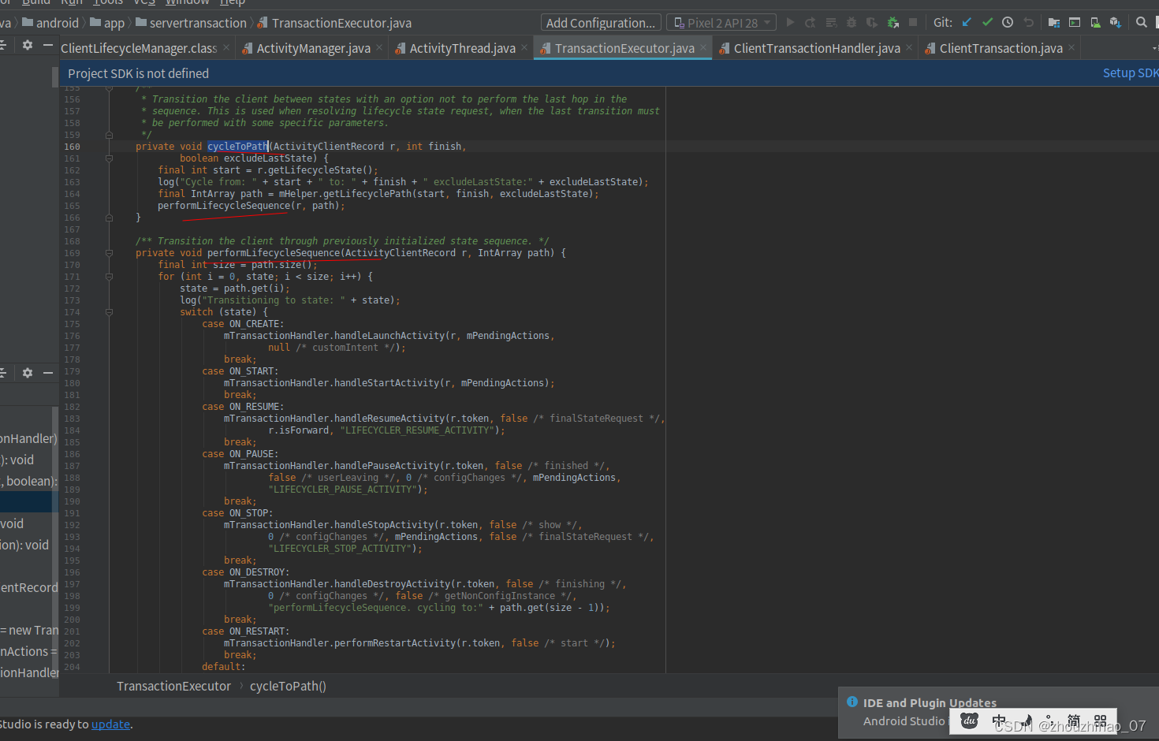Viewport: 1159px width, 741px height.
Task: Click the Stop square icon
Action: 913,23
